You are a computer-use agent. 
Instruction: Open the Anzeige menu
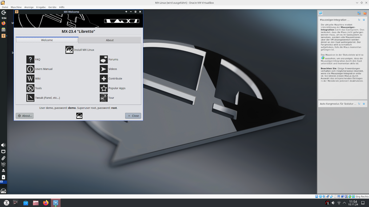click(x=29, y=7)
